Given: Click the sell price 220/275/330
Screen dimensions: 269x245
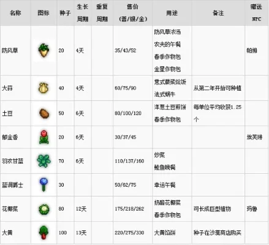Looking at the screenshot, I should 129,233.
